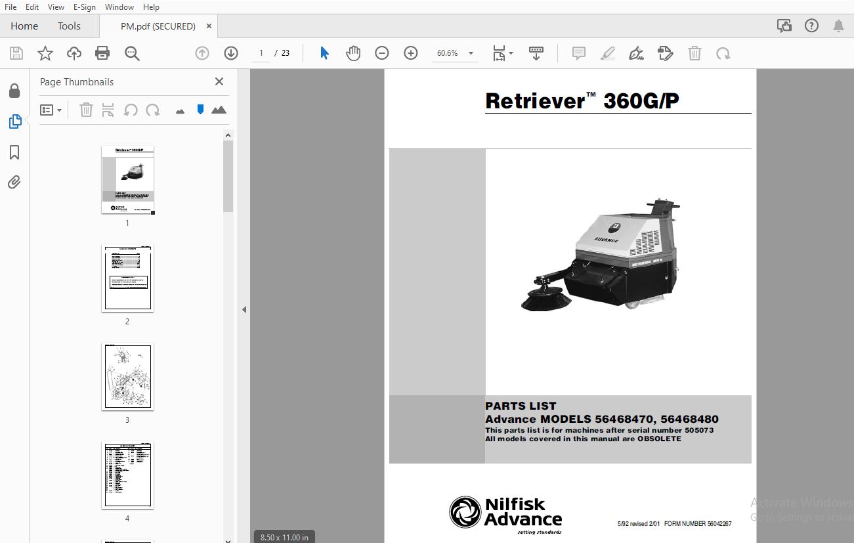Screen dimensions: 854x543
Task: Open the thumbnails options dropdown menu
Action: coord(51,110)
